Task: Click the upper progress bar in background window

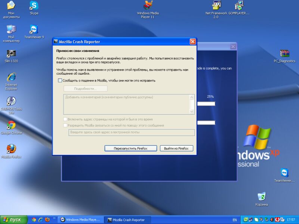Action: pos(206,104)
